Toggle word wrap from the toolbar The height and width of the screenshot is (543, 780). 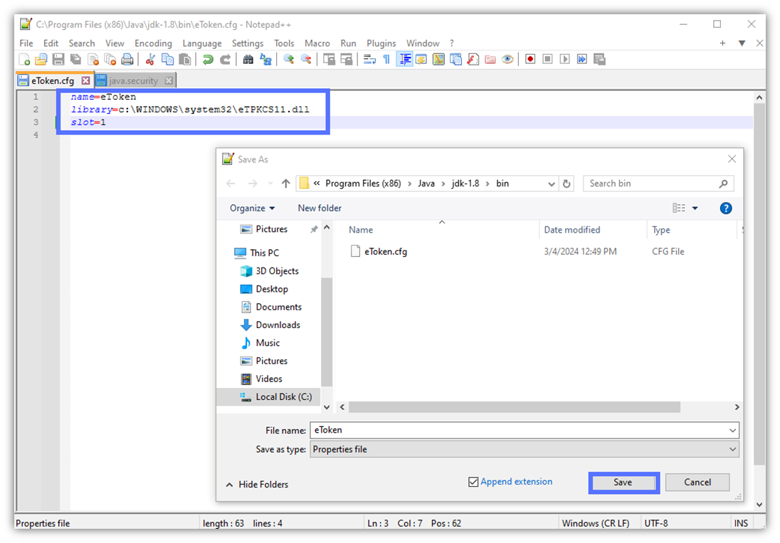click(369, 59)
